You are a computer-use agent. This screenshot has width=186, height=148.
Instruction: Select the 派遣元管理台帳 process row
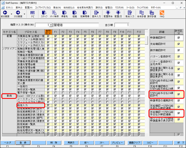tap(31, 65)
